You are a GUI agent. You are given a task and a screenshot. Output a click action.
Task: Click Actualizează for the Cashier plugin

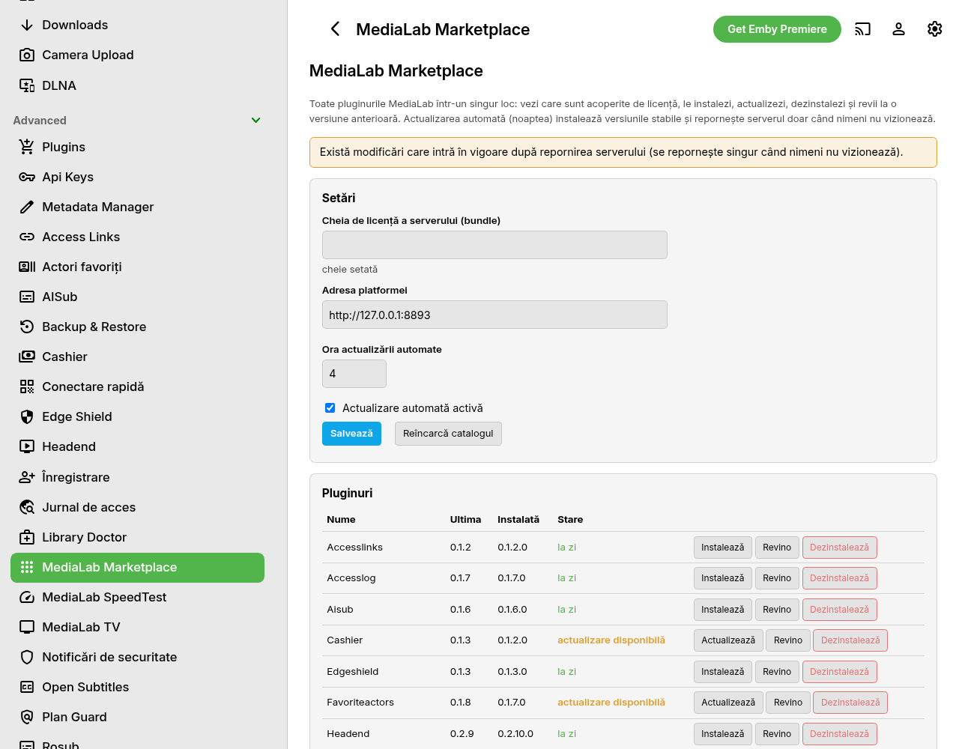[x=728, y=640]
